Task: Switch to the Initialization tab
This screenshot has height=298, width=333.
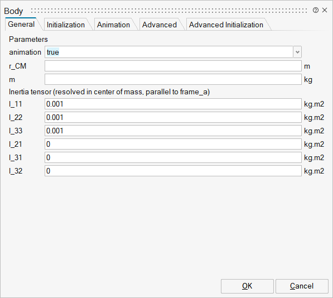Action: (66, 25)
